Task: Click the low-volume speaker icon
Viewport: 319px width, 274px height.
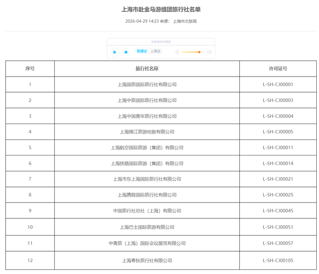Action: [x=177, y=52]
